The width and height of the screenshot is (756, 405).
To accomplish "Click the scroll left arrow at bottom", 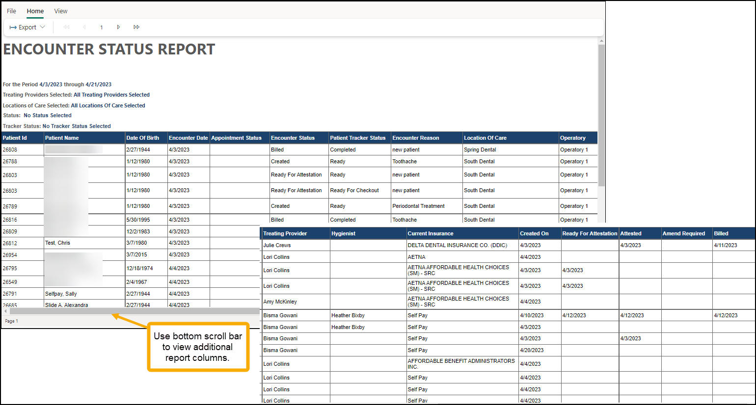I will coord(6,311).
